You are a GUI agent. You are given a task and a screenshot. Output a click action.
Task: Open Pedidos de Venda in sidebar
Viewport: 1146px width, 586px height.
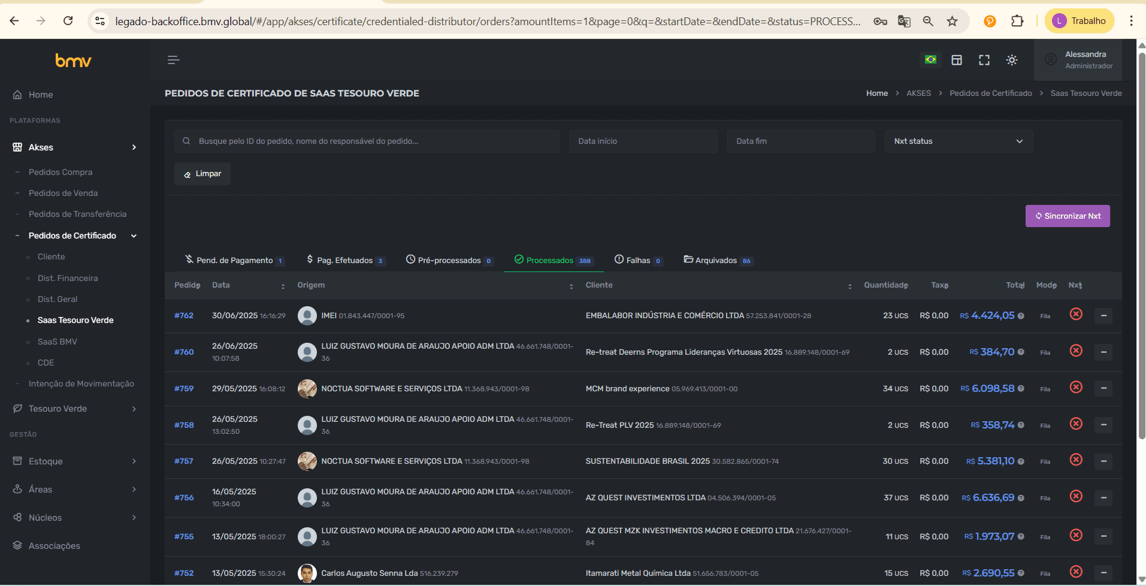click(x=63, y=193)
